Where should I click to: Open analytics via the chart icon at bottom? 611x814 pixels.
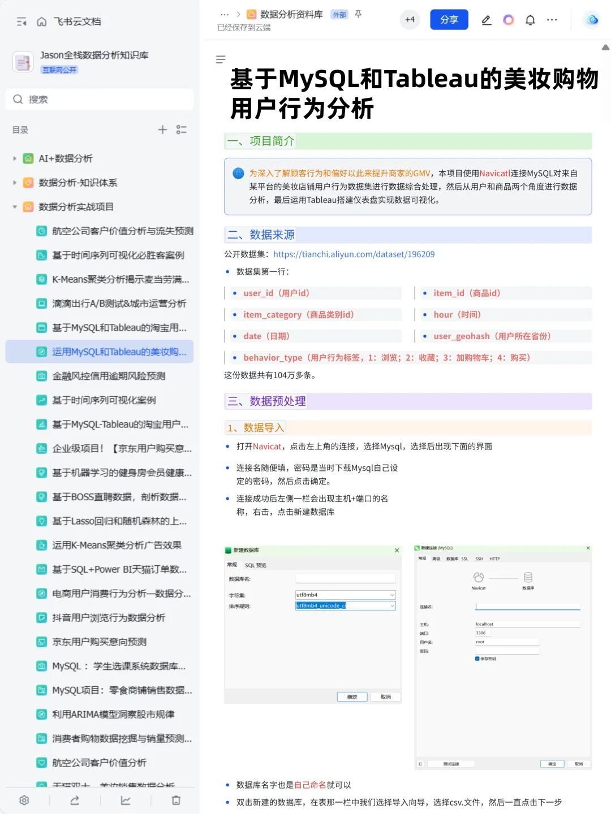point(125,800)
